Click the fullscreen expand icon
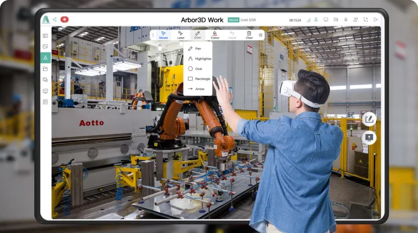Viewport: 418px width, 233px height. pyautogui.click(x=365, y=19)
